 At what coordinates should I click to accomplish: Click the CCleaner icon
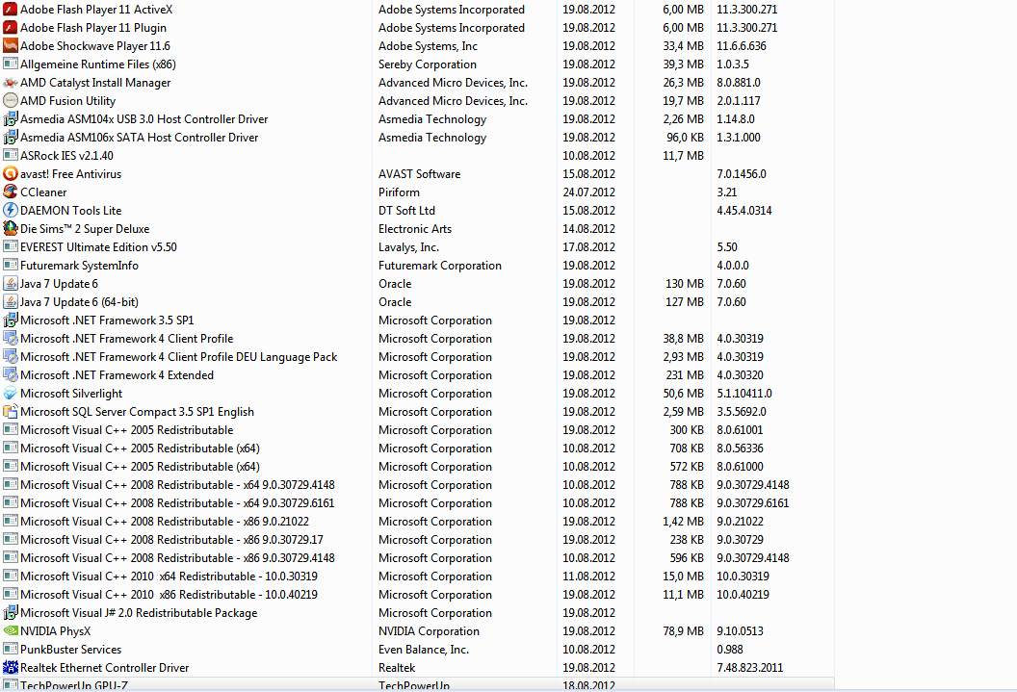(x=10, y=192)
